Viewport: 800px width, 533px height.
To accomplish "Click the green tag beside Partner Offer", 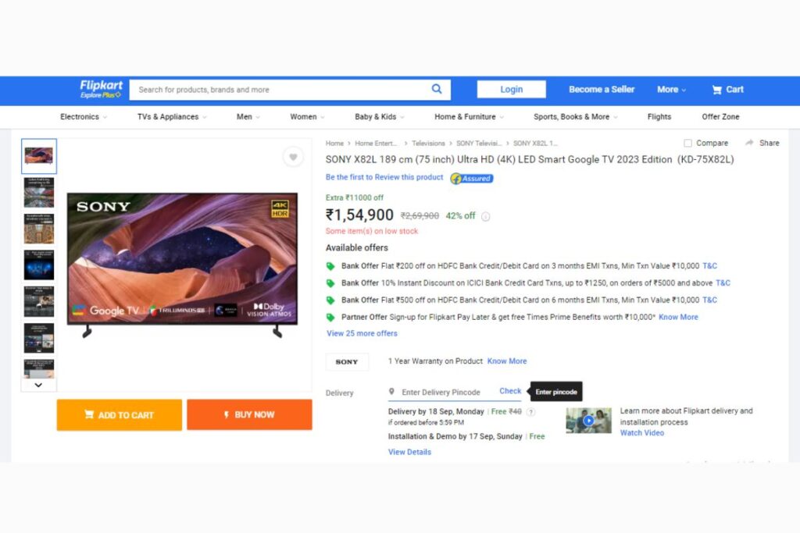I will (x=330, y=318).
